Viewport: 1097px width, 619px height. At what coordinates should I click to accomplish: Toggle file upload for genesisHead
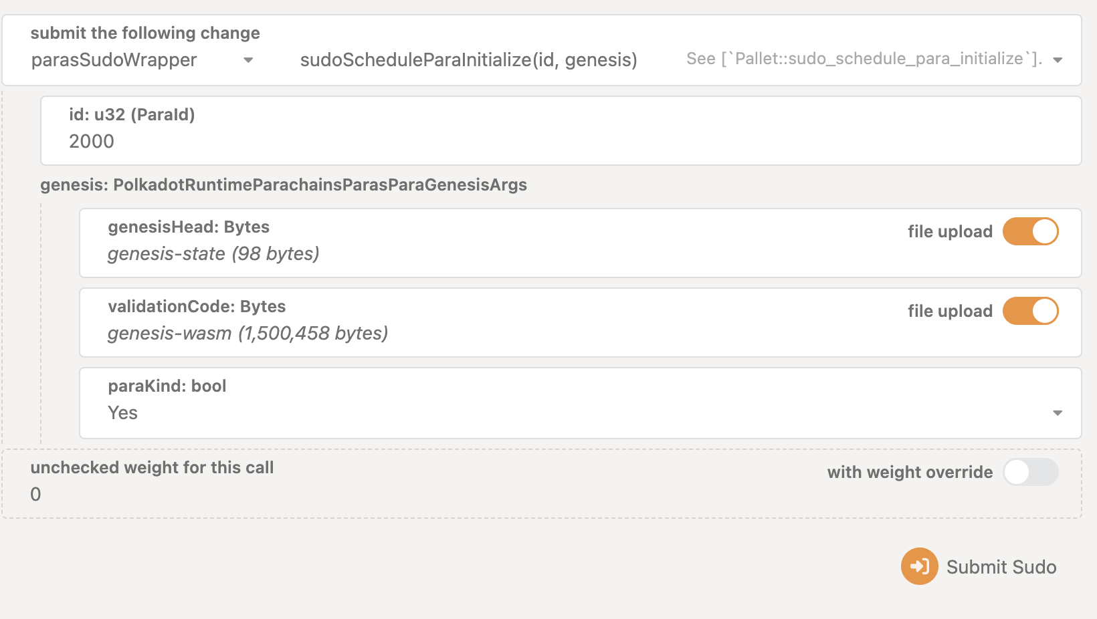click(1030, 232)
